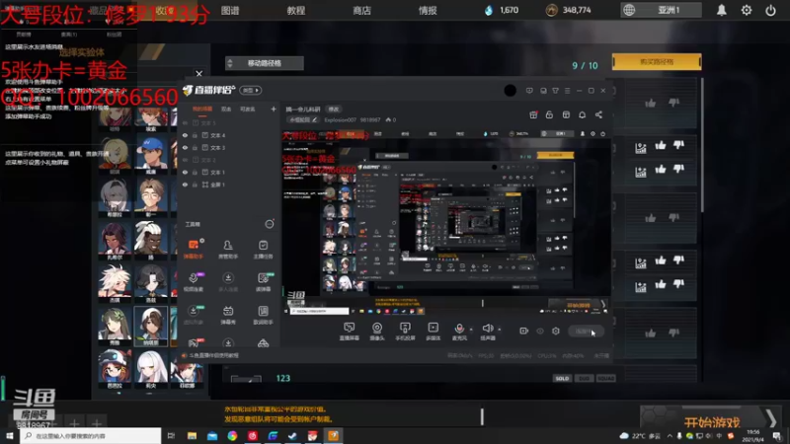The image size is (790, 444).
Task: Toggle preview eye icon next to record icon
Action: [540, 331]
